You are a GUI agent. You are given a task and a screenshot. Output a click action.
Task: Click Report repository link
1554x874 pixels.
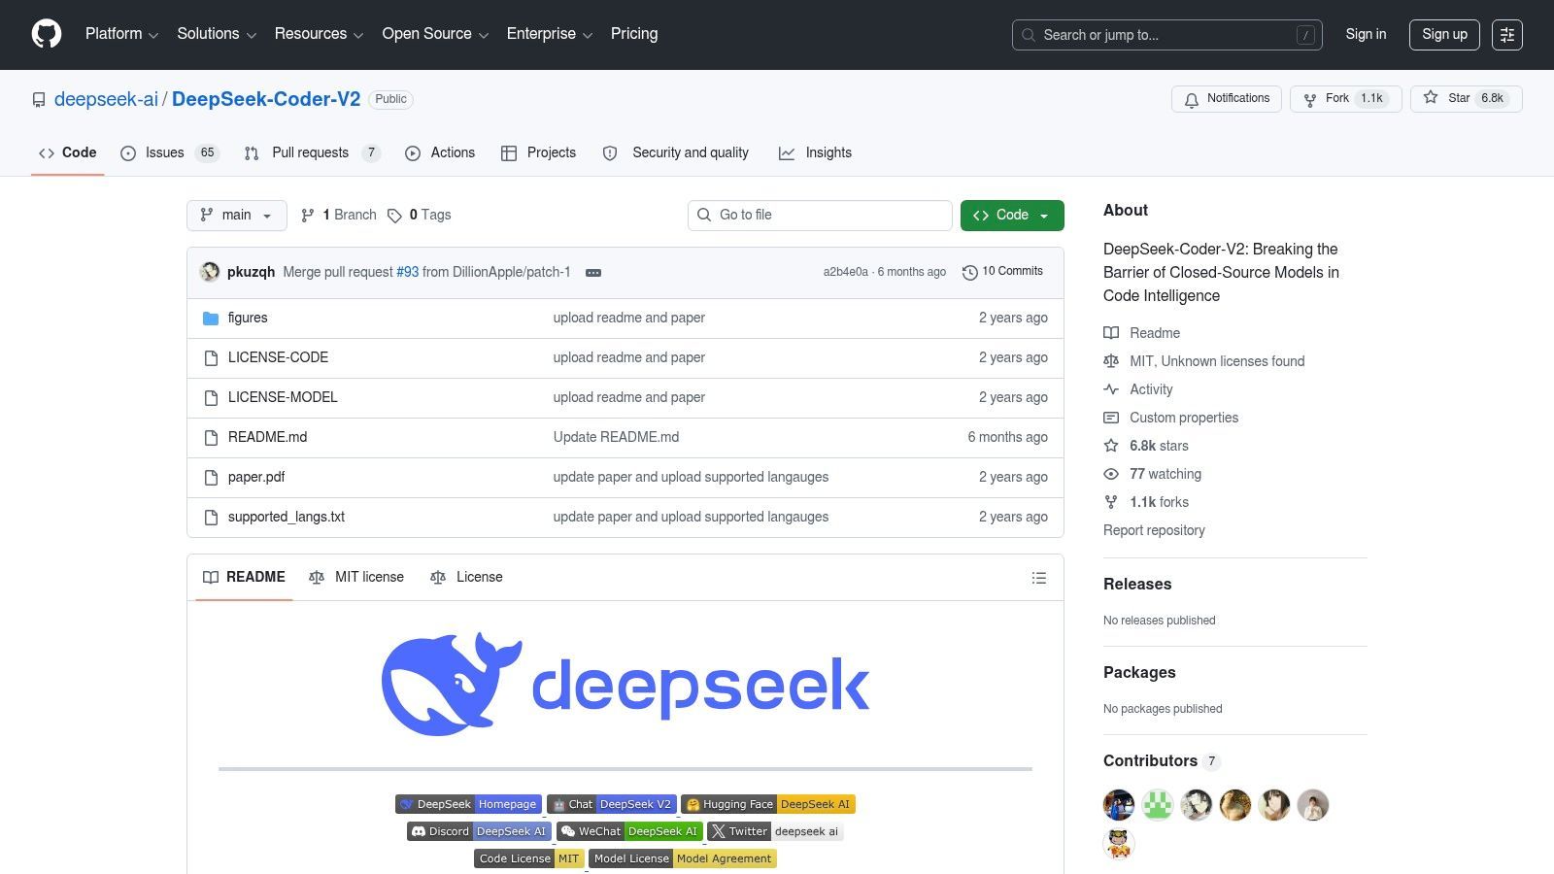(1154, 530)
